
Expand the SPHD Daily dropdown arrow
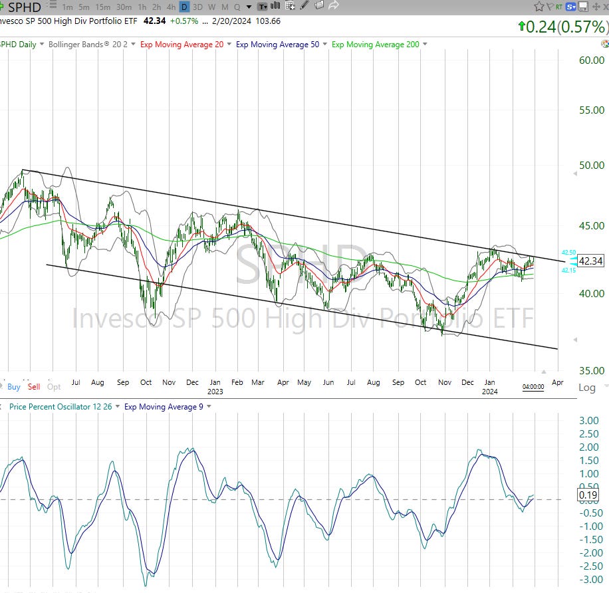[x=42, y=45]
